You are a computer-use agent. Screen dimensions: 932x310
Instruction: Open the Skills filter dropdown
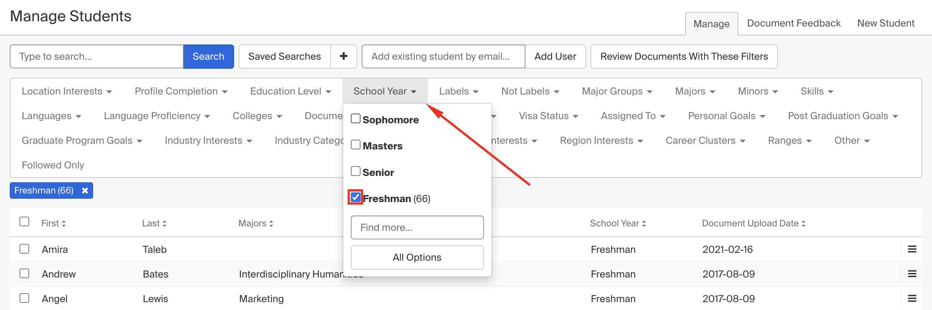click(817, 91)
